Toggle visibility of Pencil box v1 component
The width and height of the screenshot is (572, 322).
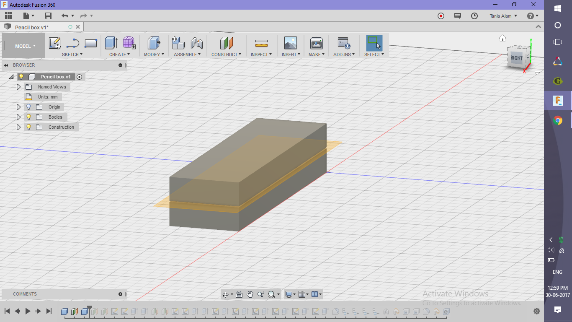(x=21, y=77)
